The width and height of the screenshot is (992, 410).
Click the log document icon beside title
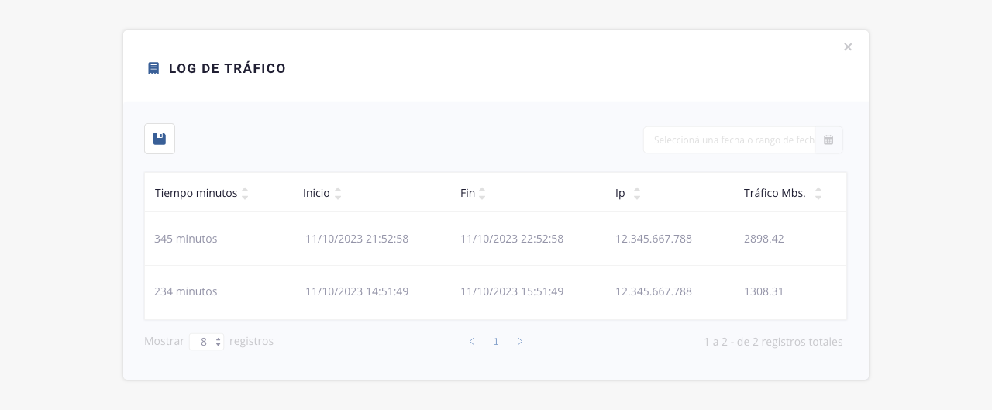(x=153, y=68)
